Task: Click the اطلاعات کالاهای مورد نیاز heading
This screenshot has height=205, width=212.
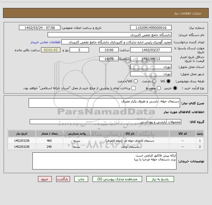Action: tap(184, 112)
